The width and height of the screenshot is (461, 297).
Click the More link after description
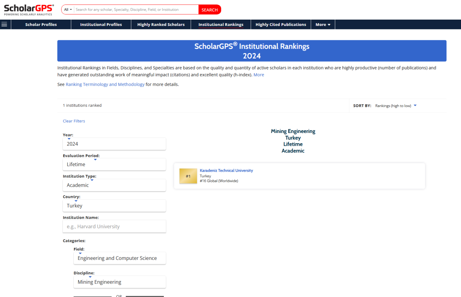coord(259,75)
